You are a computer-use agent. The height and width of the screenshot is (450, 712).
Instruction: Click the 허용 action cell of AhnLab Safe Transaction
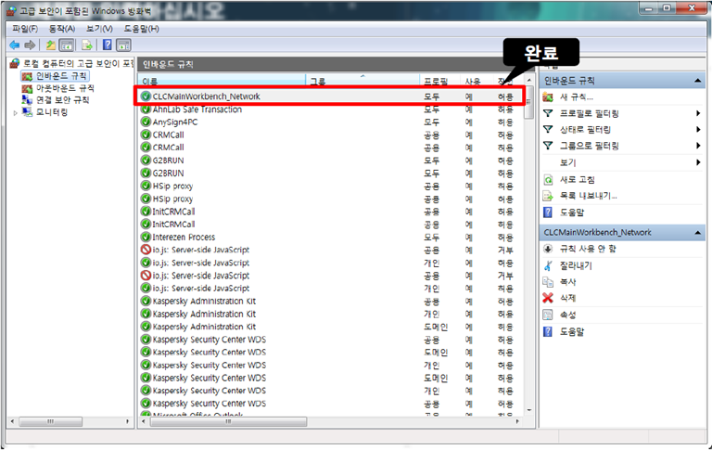click(x=505, y=109)
